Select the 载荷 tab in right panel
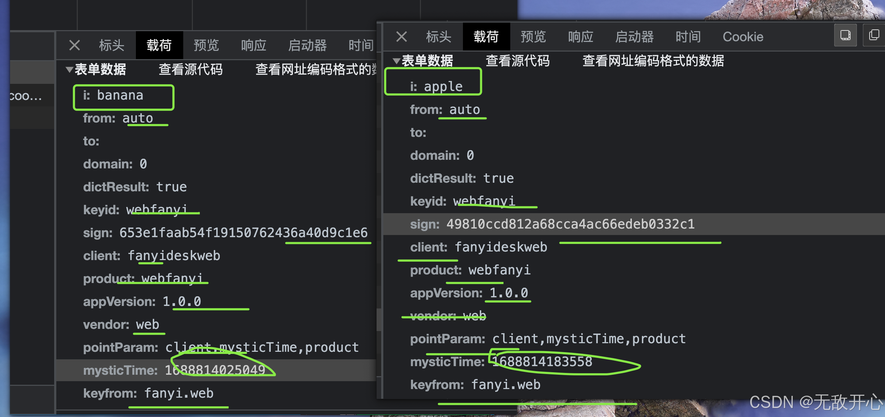Screen dimensions: 885x417 pyautogui.click(x=486, y=37)
